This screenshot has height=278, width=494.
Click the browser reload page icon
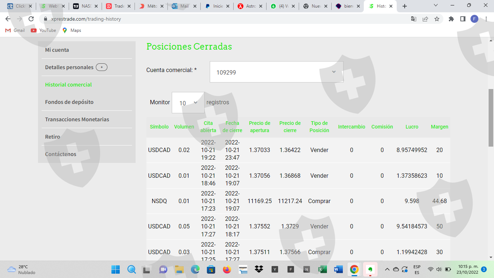coord(31,19)
